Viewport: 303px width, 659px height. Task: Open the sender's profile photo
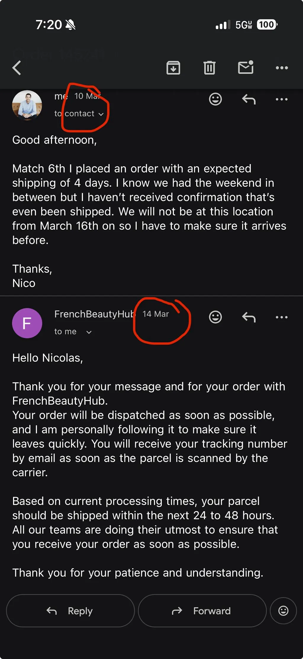tap(27, 105)
